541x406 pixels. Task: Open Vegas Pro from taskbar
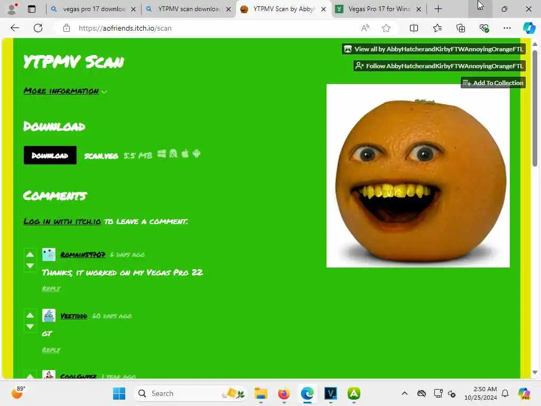pos(331,393)
